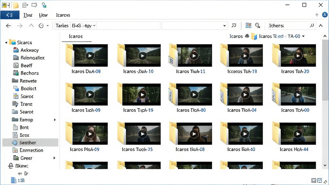Open the Icarcys menu tab
The width and height of the screenshot is (329, 185).
pos(63,15)
